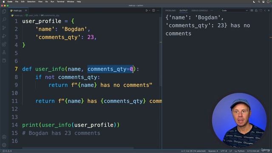
Task: Show additional panel views ellipsis
Action: [212, 11]
